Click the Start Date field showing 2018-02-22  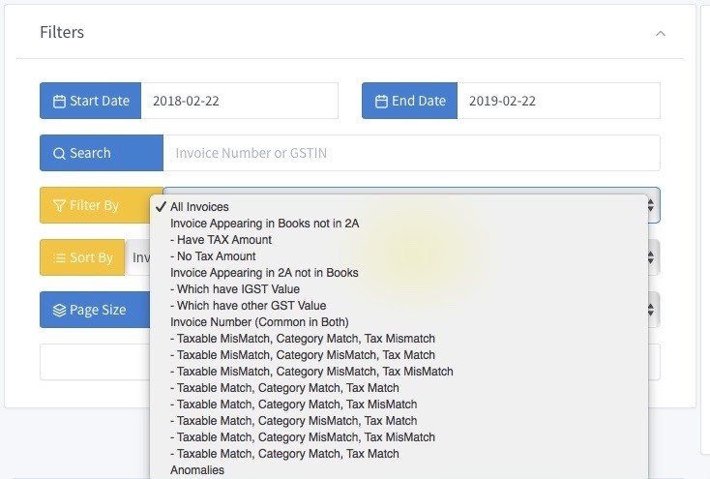click(239, 101)
